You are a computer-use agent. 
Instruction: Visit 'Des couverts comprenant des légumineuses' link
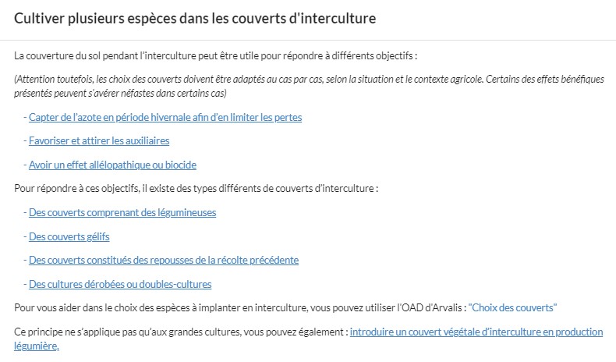[x=122, y=212]
